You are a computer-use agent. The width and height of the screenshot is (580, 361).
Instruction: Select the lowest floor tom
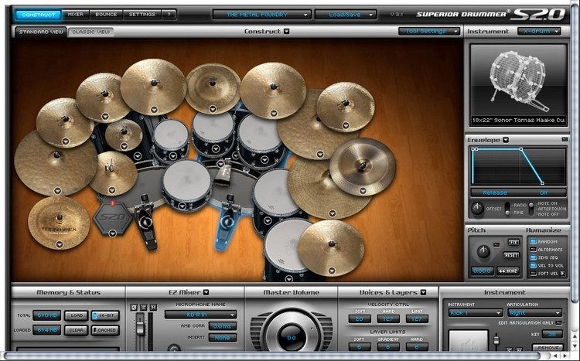(285, 246)
